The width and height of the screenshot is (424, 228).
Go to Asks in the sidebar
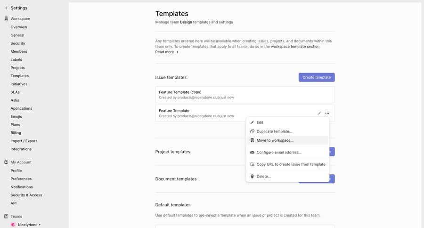[x=15, y=100]
